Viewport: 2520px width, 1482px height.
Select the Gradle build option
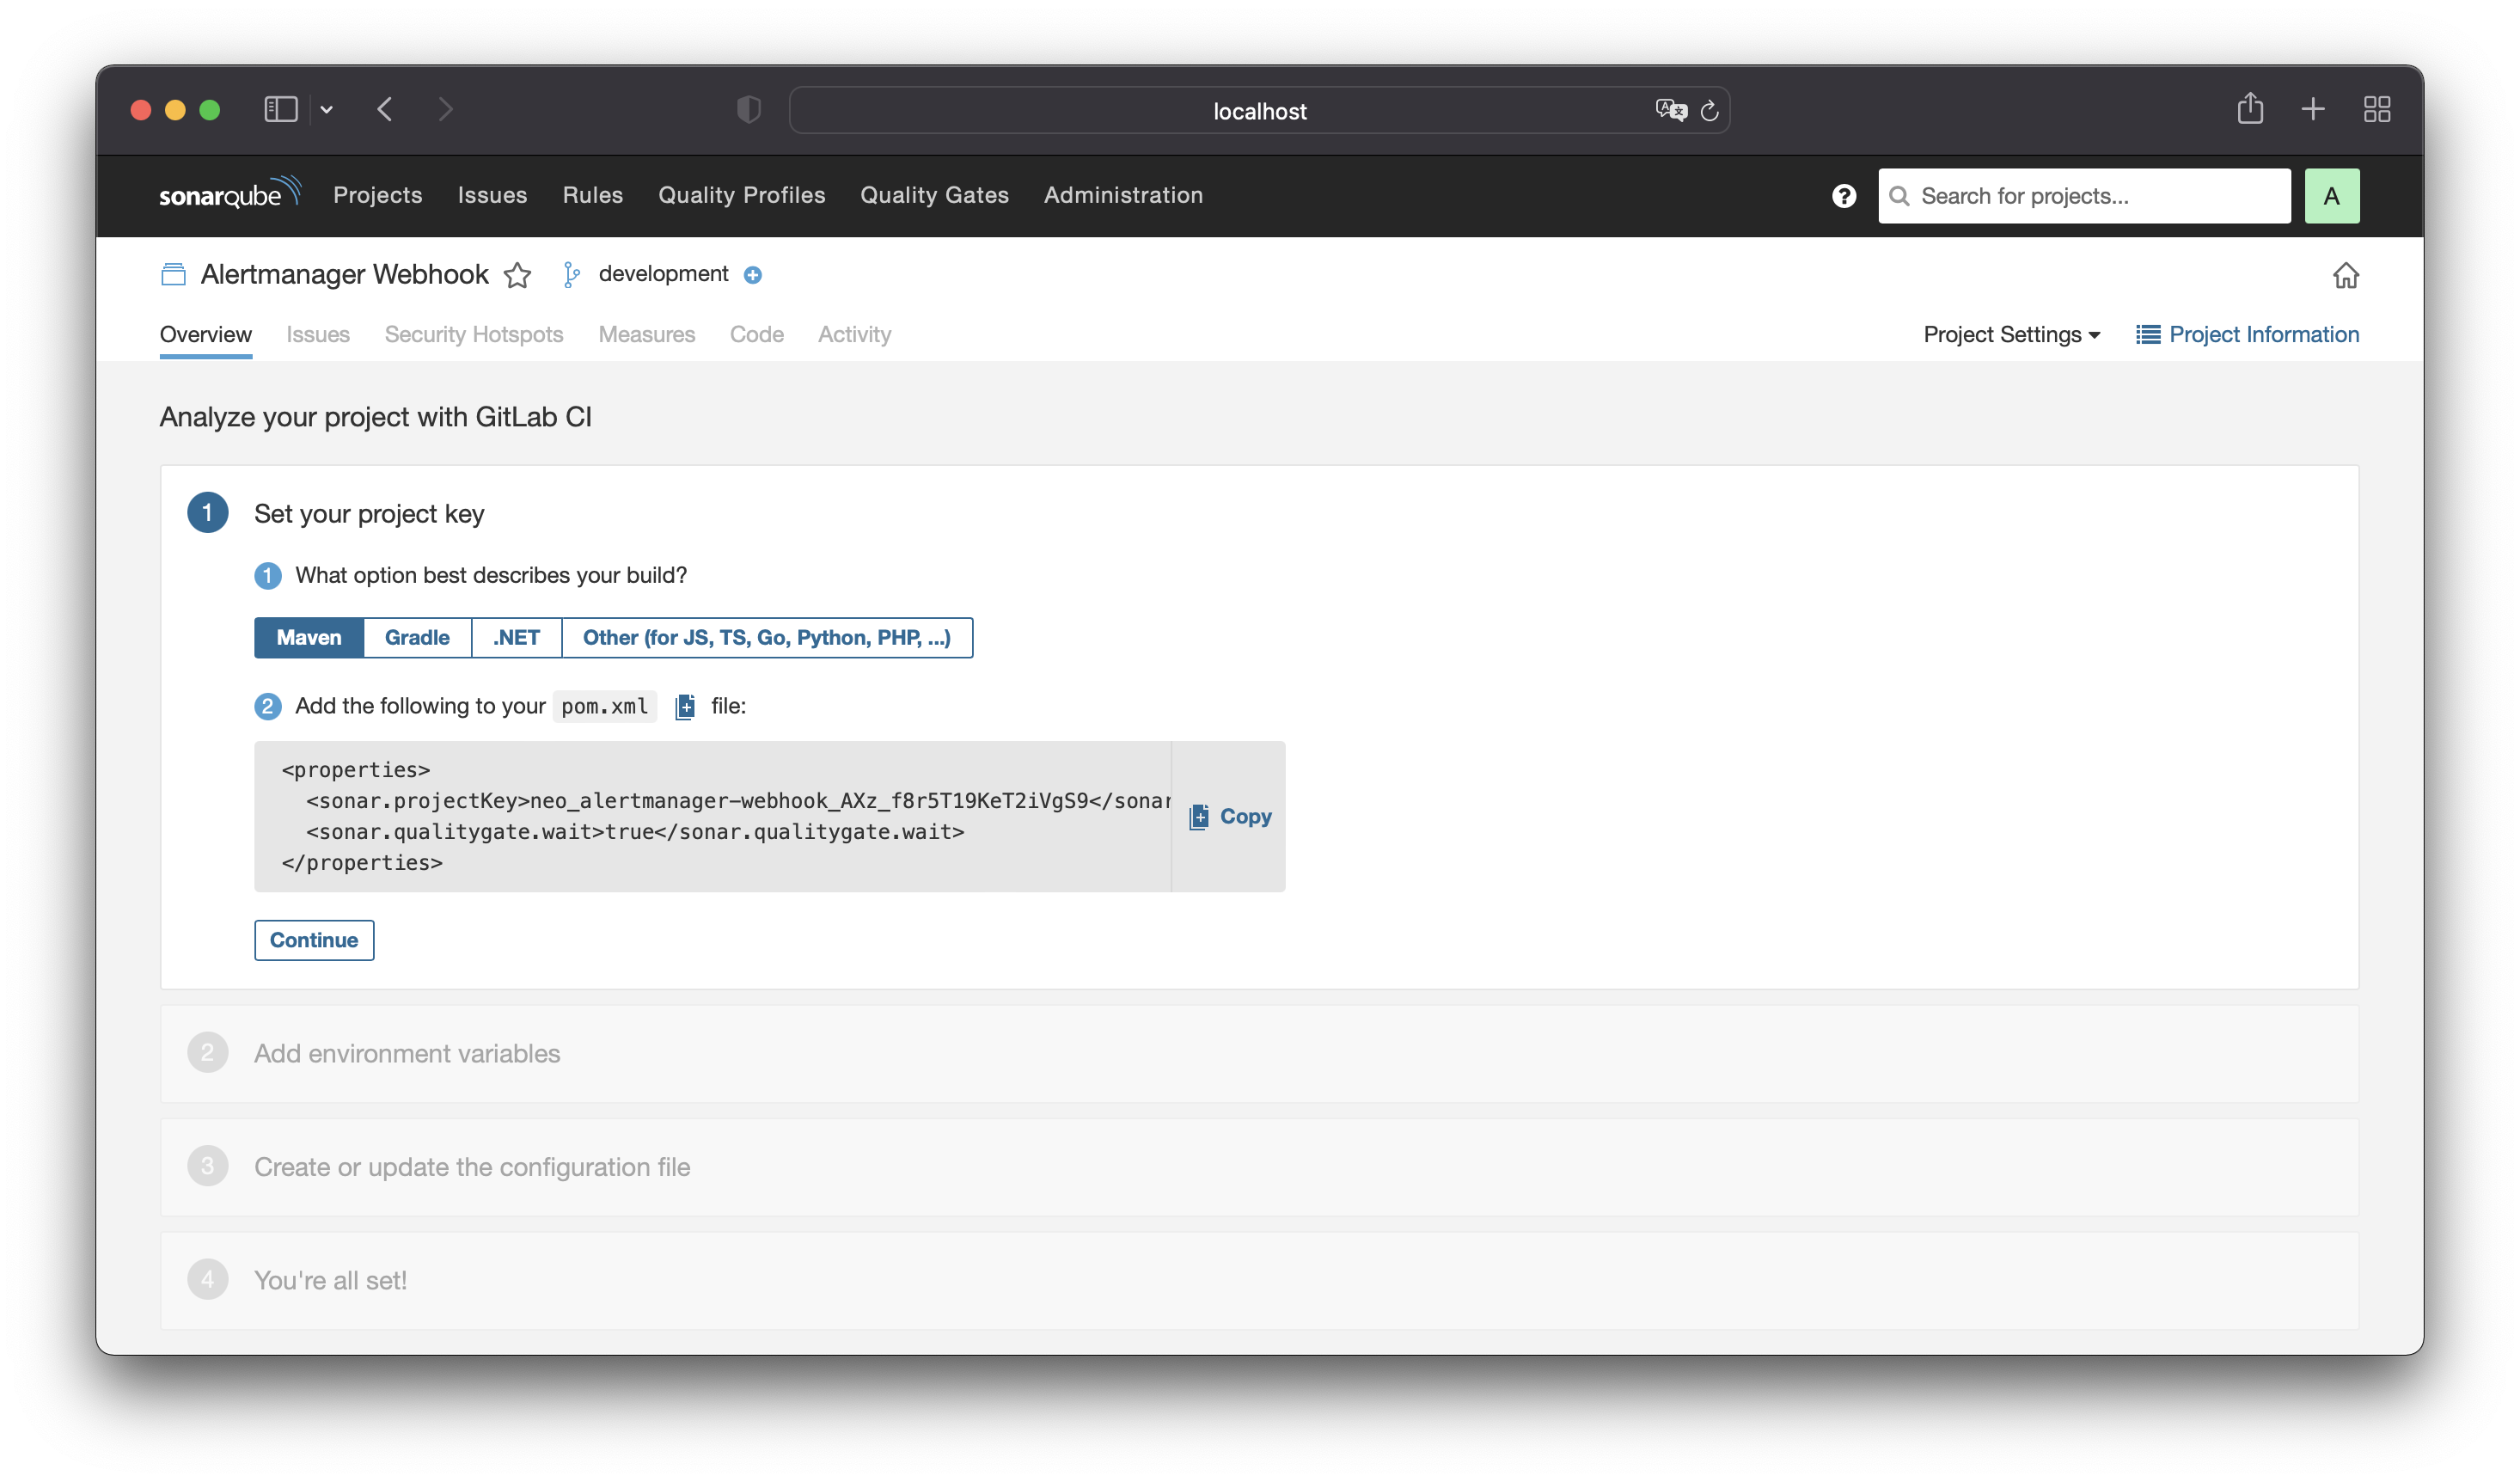pyautogui.click(x=417, y=637)
